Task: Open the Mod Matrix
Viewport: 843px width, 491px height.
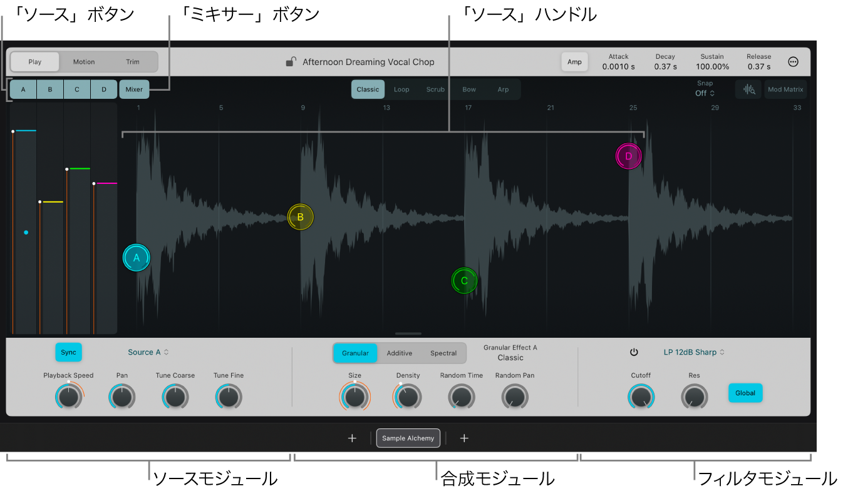Action: point(785,89)
